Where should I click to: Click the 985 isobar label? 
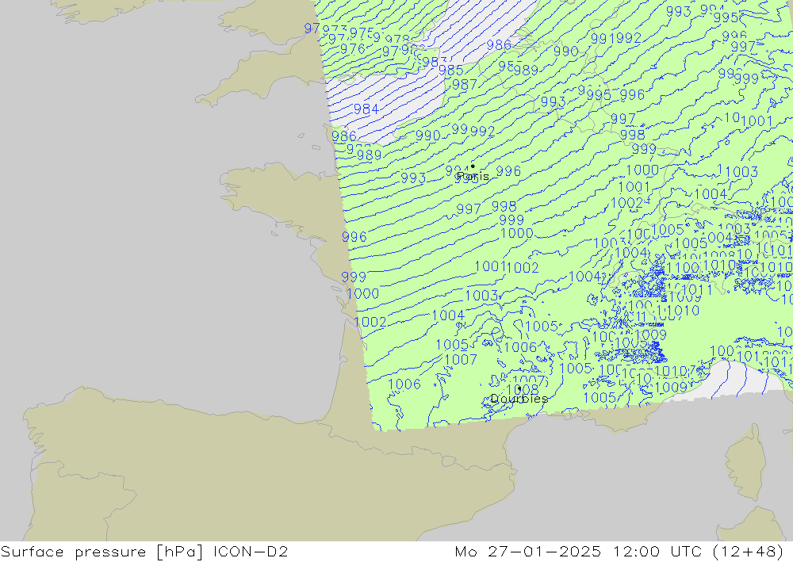click(x=450, y=71)
